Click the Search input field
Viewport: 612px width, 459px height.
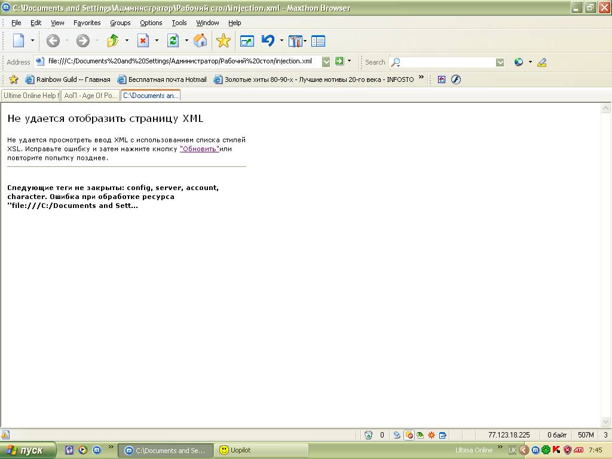448,62
